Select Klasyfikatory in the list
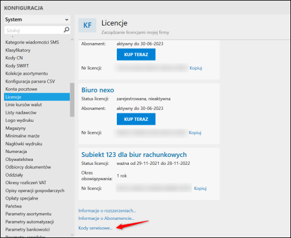Image resolution: width=291 pixels, height=238 pixels. pos(18,50)
